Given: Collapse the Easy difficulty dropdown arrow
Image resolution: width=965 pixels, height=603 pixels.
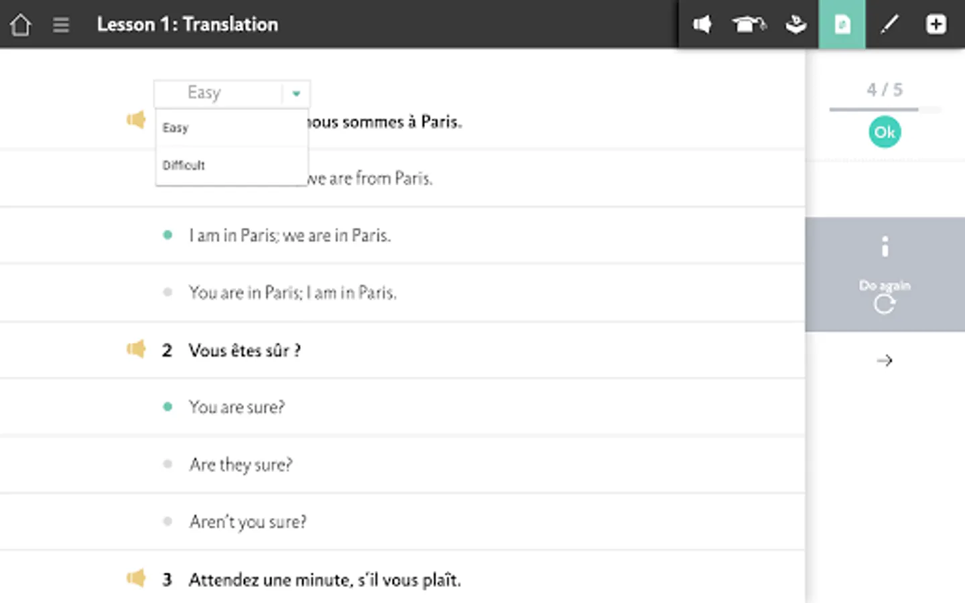Looking at the screenshot, I should 296,94.
